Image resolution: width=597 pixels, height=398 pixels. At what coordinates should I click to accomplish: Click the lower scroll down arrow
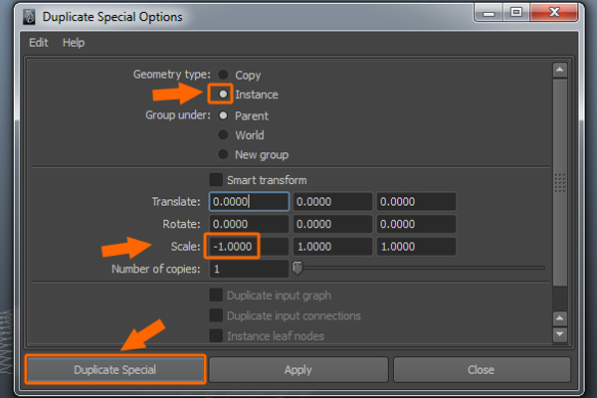tap(559, 334)
